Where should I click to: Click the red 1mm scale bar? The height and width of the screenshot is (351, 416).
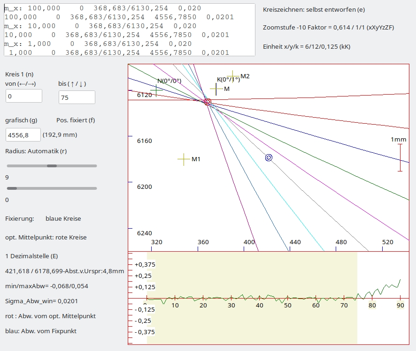point(400,157)
